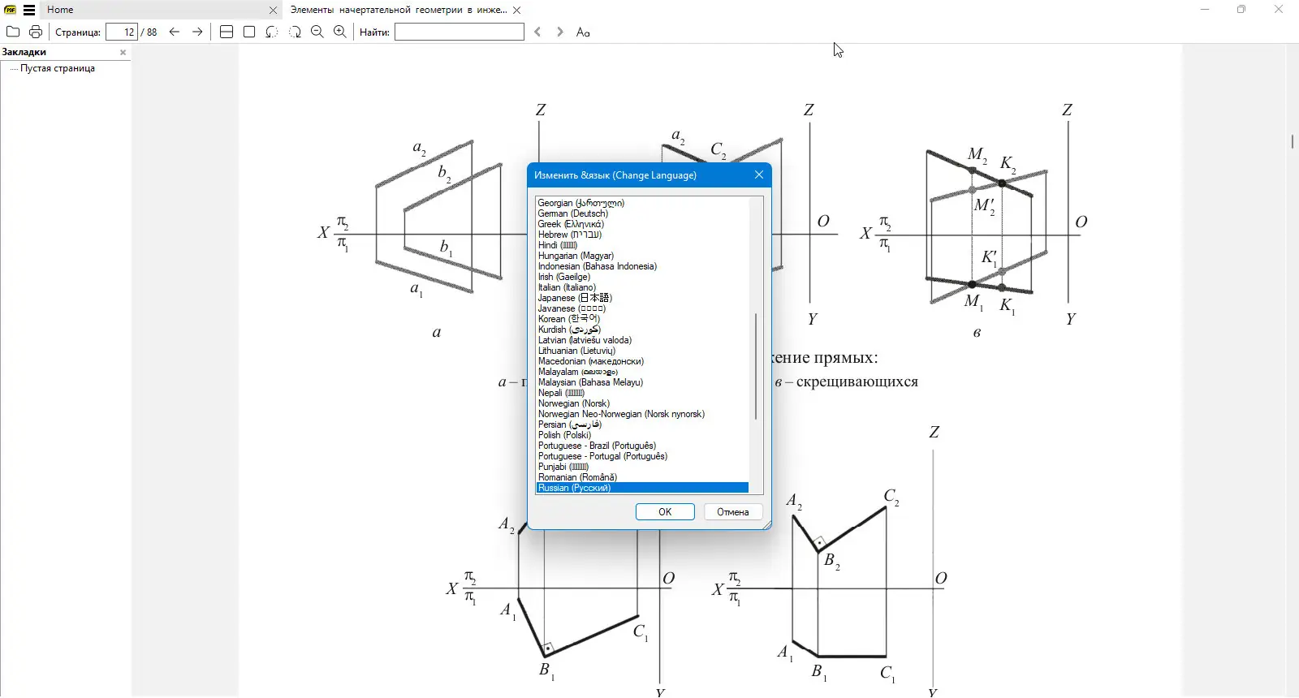Toggle match case search option
The image size is (1299, 698).
(x=583, y=32)
